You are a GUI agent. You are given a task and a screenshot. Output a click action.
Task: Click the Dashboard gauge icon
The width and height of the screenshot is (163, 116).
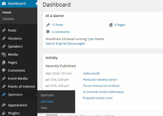click(4, 4)
